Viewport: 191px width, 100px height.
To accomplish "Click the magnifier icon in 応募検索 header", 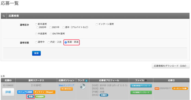I will tap(4, 16).
